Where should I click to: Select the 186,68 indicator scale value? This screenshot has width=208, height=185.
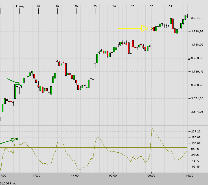(x=196, y=137)
